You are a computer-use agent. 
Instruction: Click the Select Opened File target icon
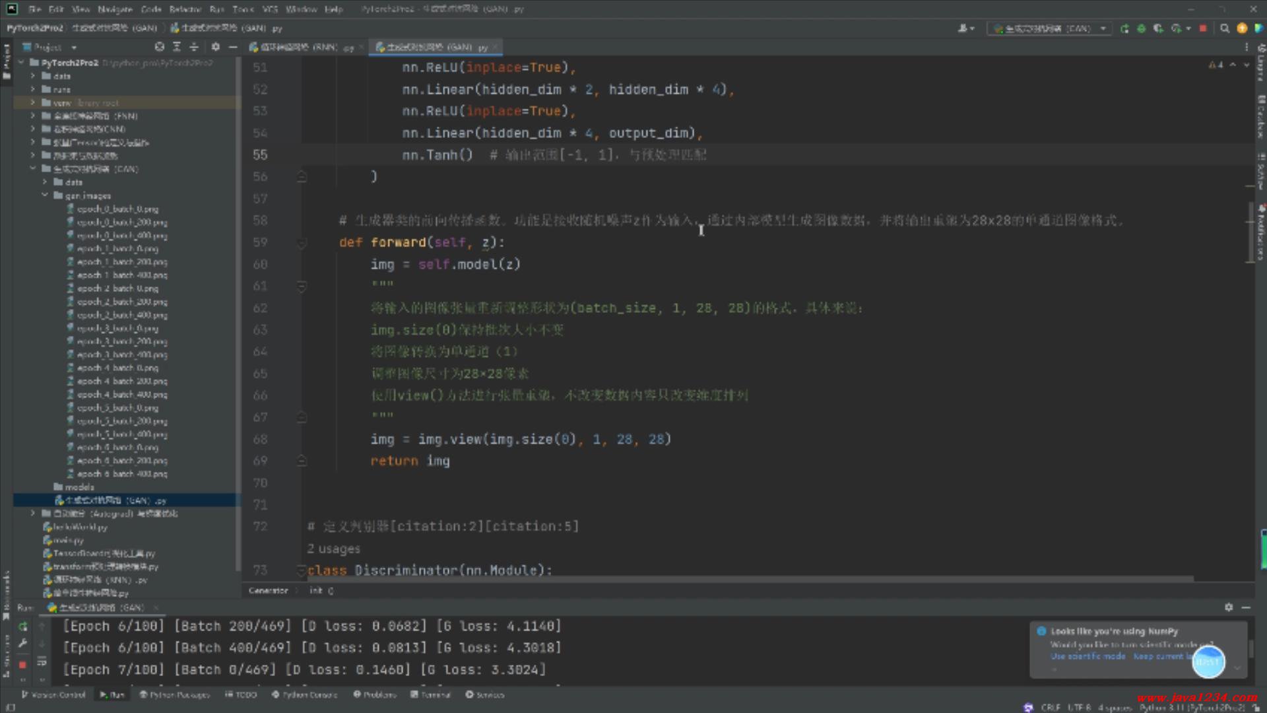coord(159,47)
